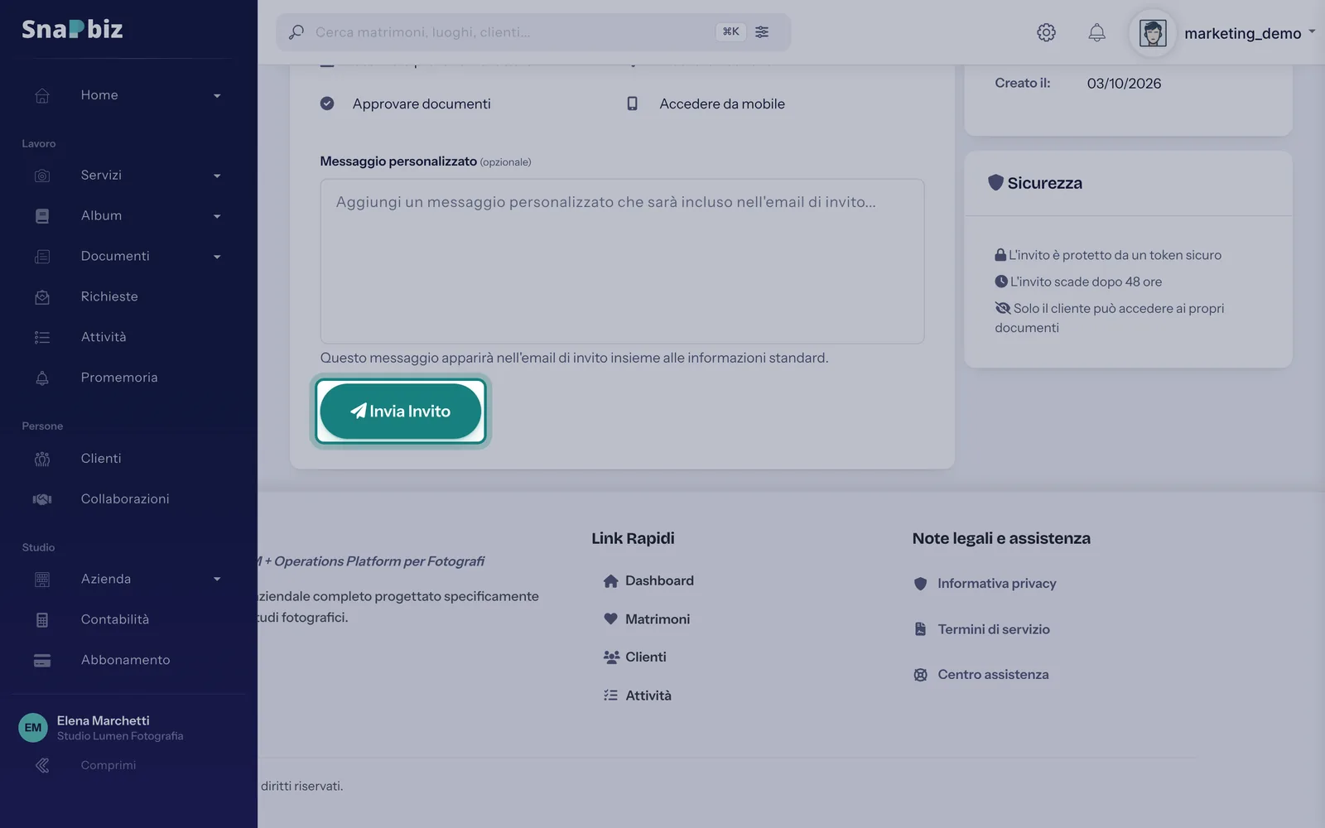Open search filter sliders icon
The image size is (1325, 828).
[x=762, y=32]
